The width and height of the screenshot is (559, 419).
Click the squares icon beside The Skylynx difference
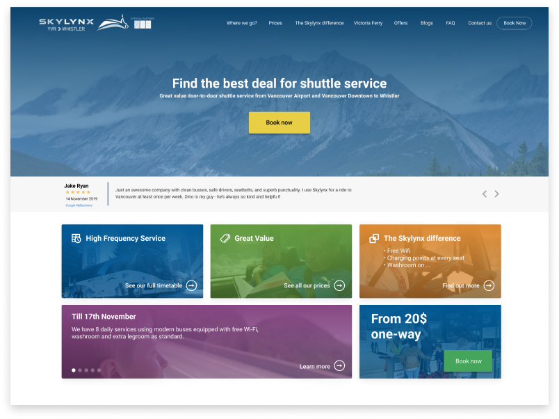click(374, 238)
